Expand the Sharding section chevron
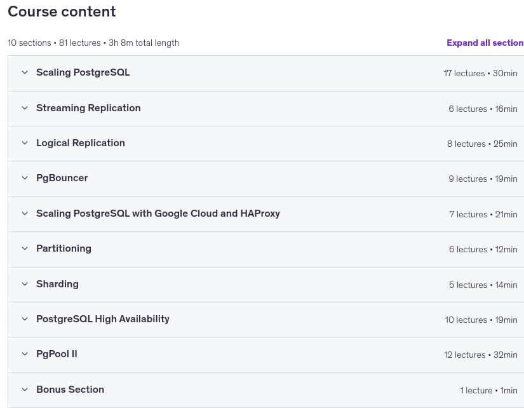Screen dimensions: 524x408 point(25,284)
